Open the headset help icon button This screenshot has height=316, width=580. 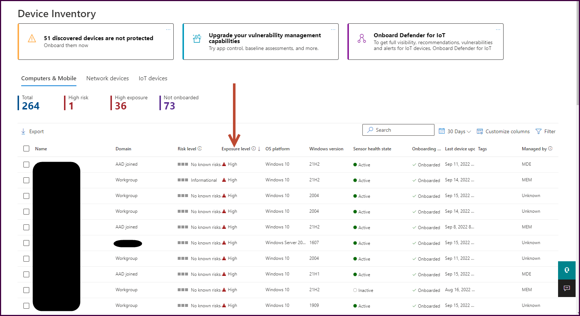pyautogui.click(x=566, y=270)
